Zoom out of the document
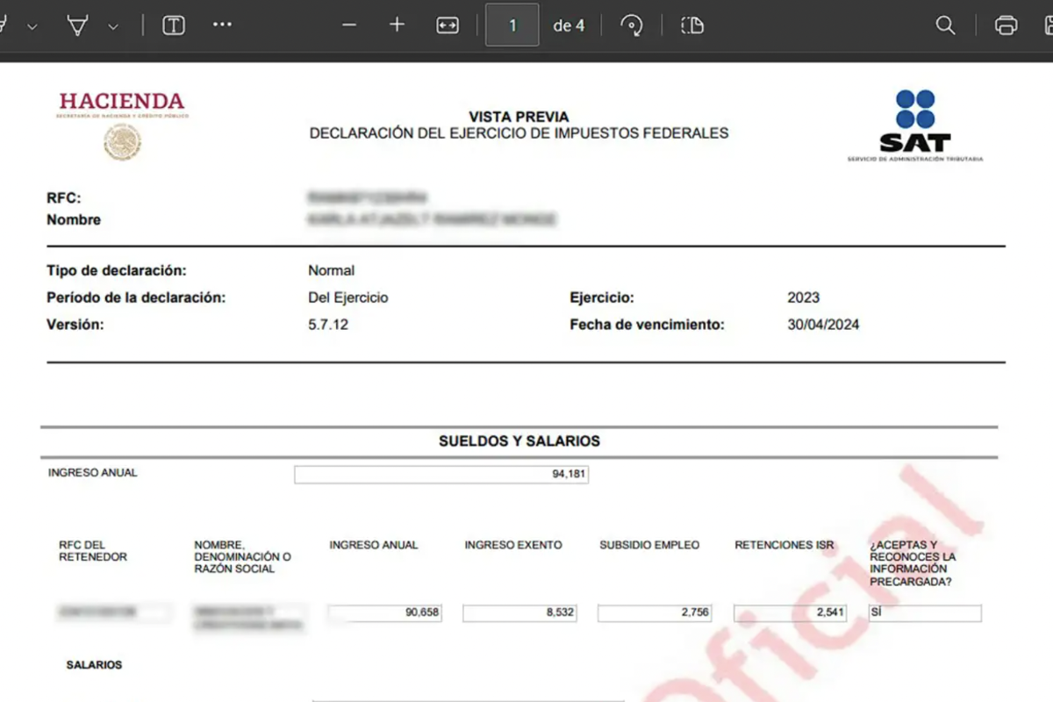Image resolution: width=1053 pixels, height=702 pixels. click(348, 25)
